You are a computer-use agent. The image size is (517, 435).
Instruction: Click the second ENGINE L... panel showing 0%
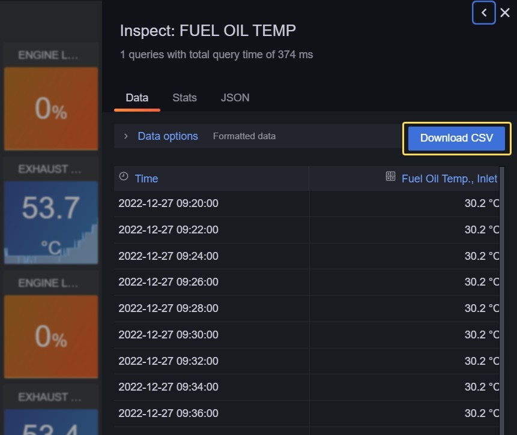(50, 336)
